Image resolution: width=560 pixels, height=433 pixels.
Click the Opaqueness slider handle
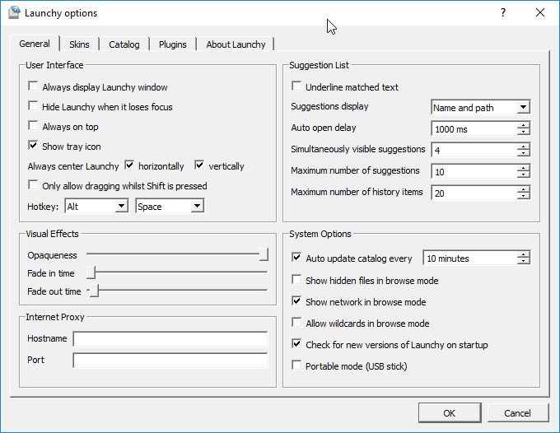264,254
